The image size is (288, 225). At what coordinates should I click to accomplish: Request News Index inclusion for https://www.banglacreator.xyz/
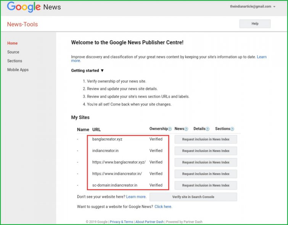point(206,162)
